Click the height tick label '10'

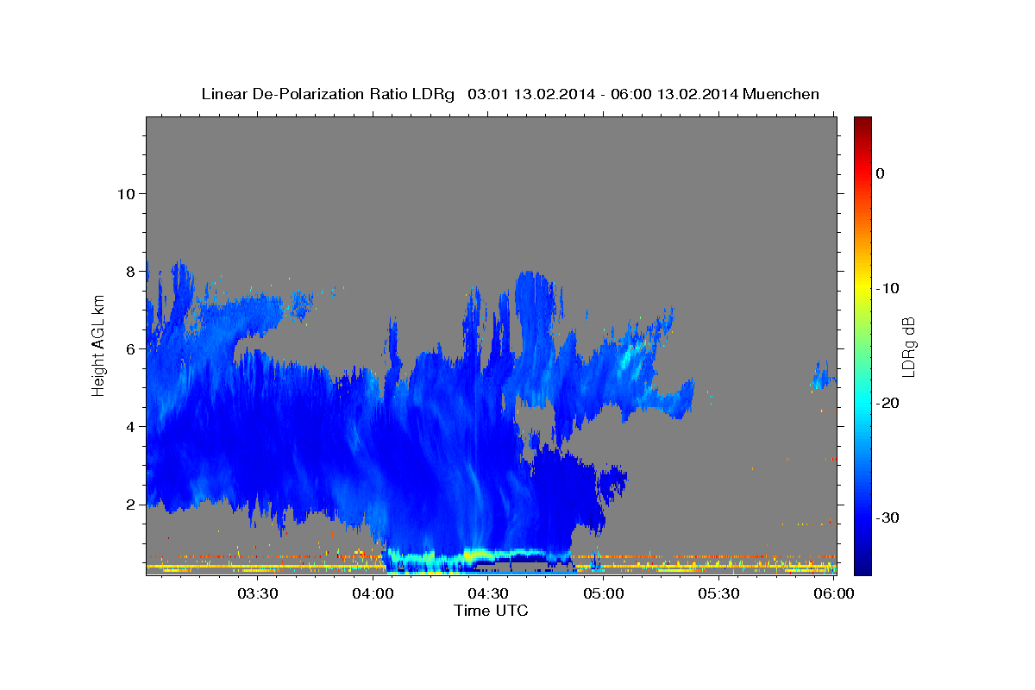pyautogui.click(x=125, y=194)
